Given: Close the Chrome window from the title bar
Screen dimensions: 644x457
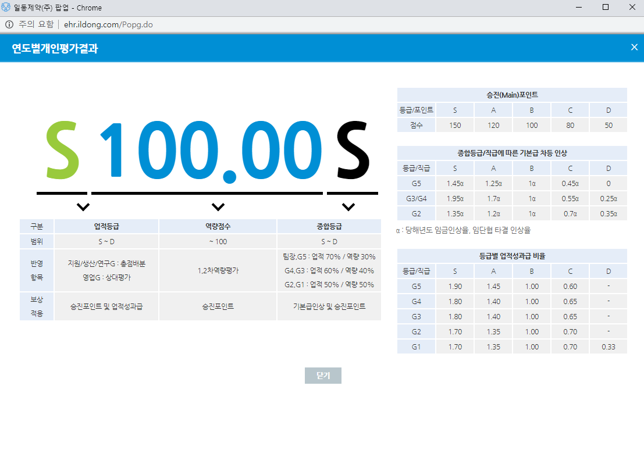Looking at the screenshot, I should pyautogui.click(x=632, y=8).
